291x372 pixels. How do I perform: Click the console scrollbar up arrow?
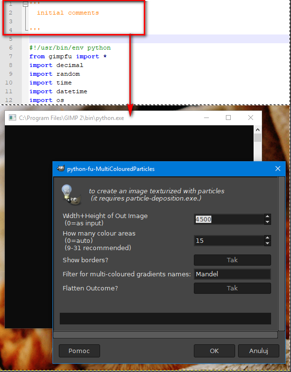[258, 130]
